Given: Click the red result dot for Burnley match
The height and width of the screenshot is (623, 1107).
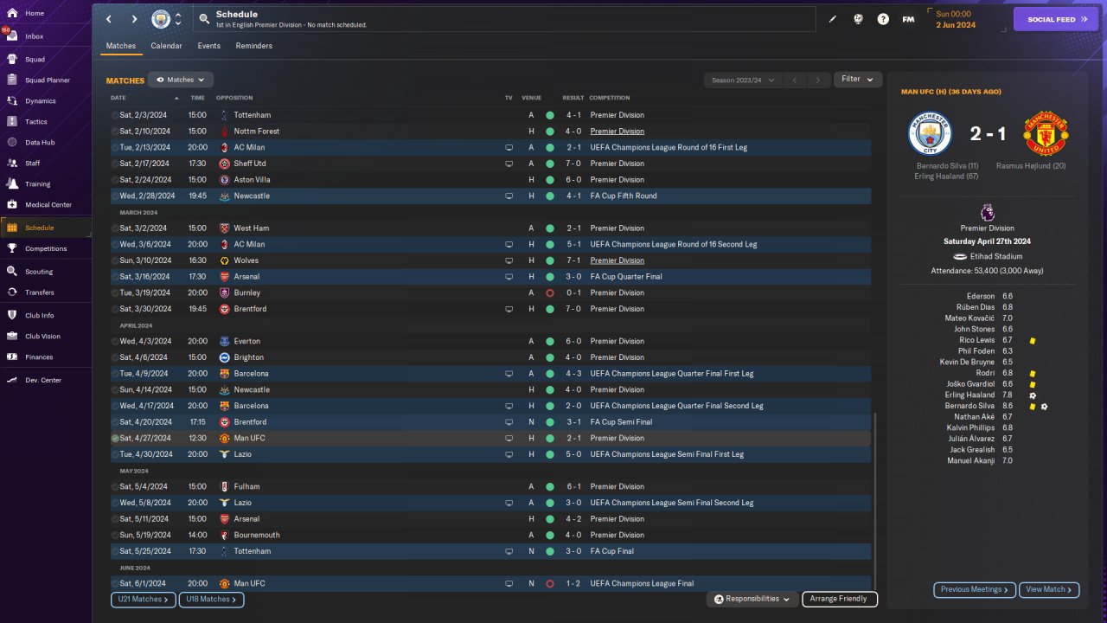Looking at the screenshot, I should tap(549, 292).
